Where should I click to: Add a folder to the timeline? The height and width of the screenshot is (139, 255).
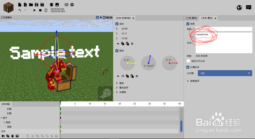(3, 136)
